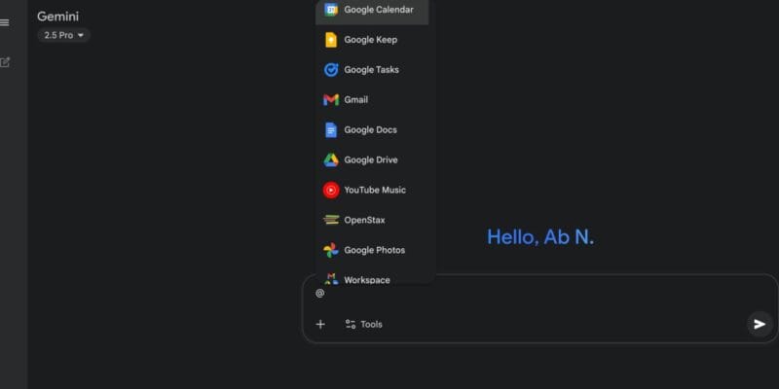Image resolution: width=779 pixels, height=389 pixels.
Task: Click the Google Docs icon
Action: pos(331,130)
